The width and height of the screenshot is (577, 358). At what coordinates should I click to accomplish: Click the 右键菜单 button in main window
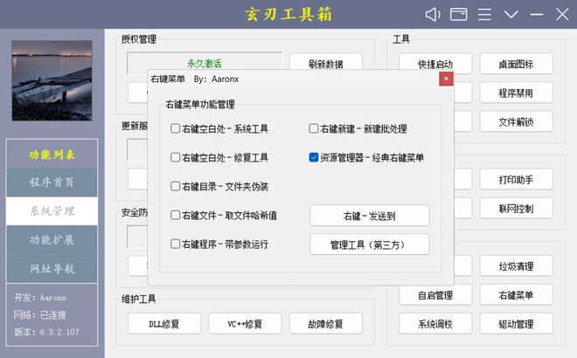[516, 295]
